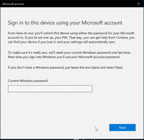Click the line starting "account or, if you've"
This screenshot has width=144, height=140.
pos(71,38)
